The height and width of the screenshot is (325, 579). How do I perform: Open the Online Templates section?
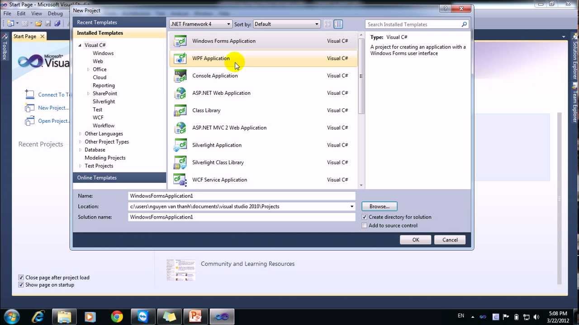pos(119,178)
